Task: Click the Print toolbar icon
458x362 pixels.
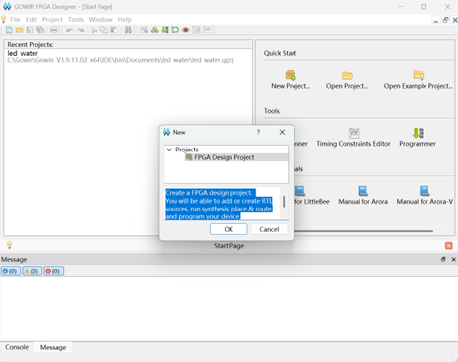Action: [x=54, y=30]
